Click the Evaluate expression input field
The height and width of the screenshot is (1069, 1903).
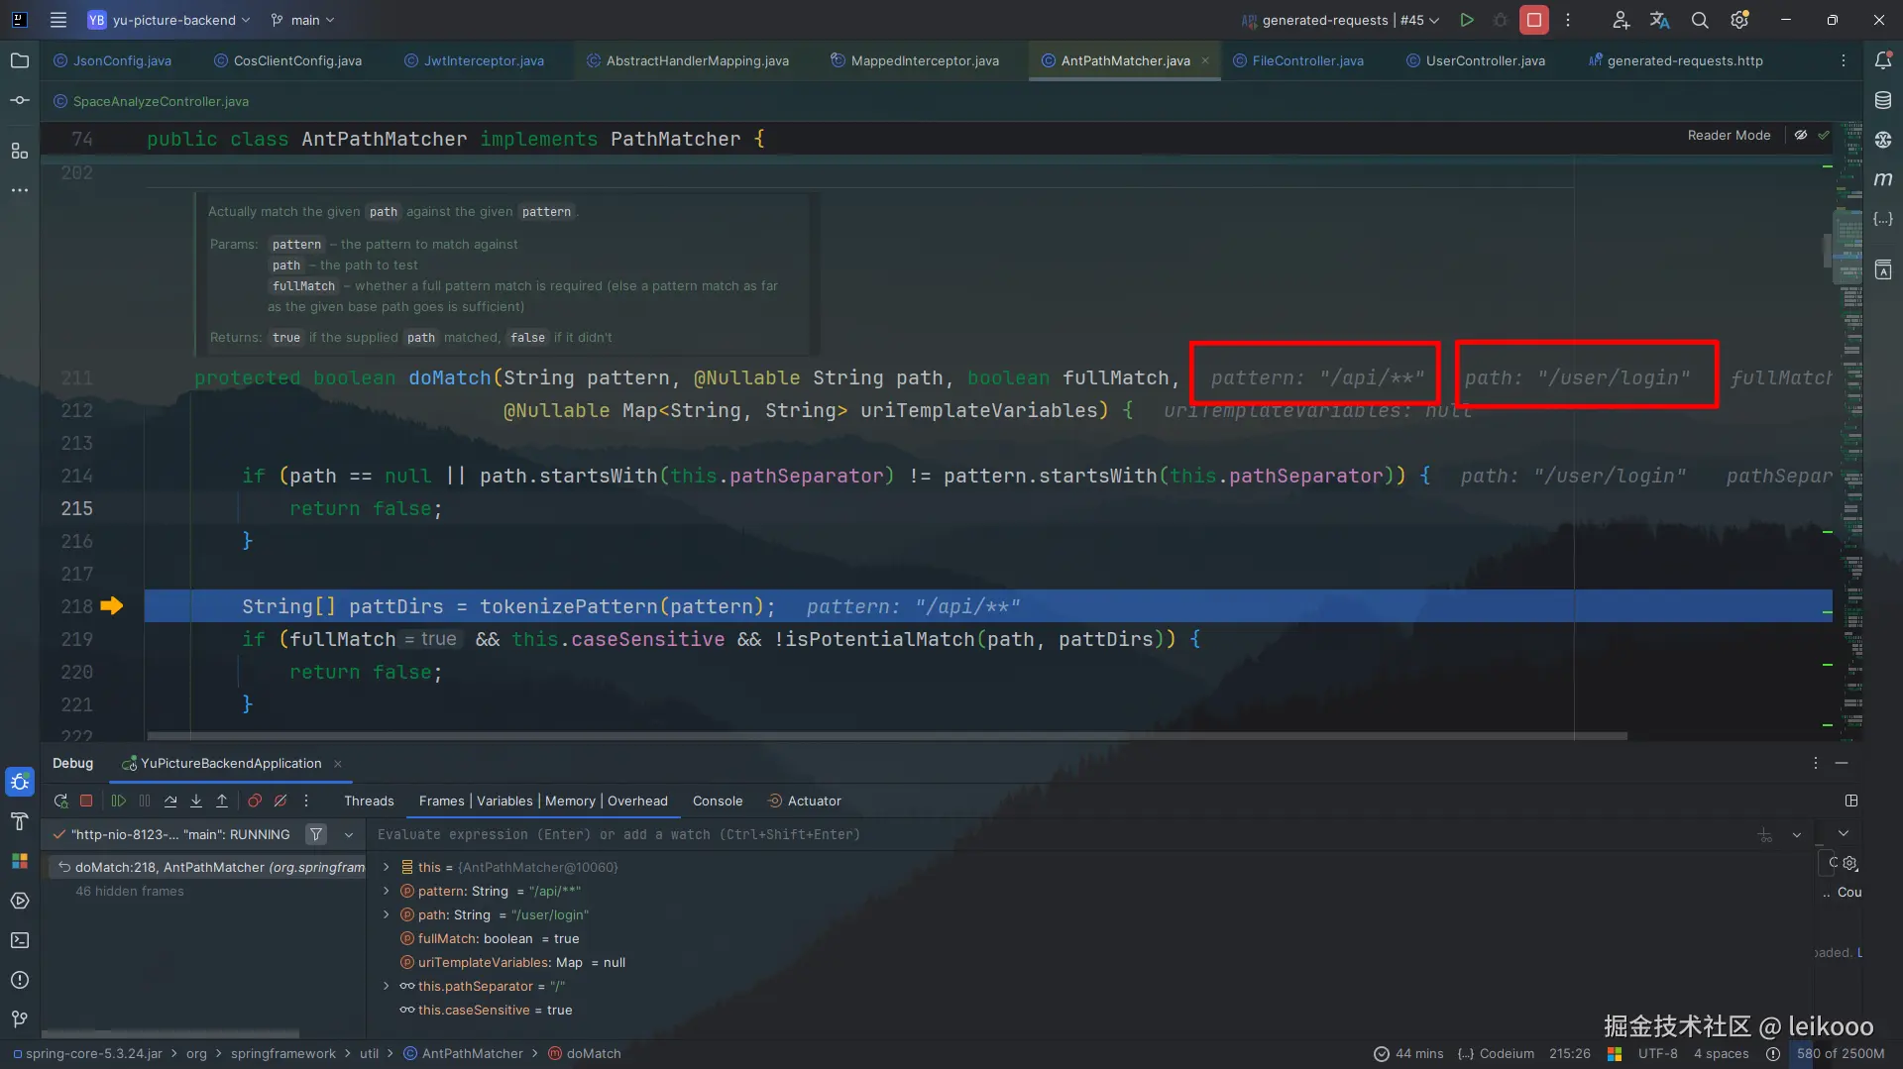pos(1061,835)
